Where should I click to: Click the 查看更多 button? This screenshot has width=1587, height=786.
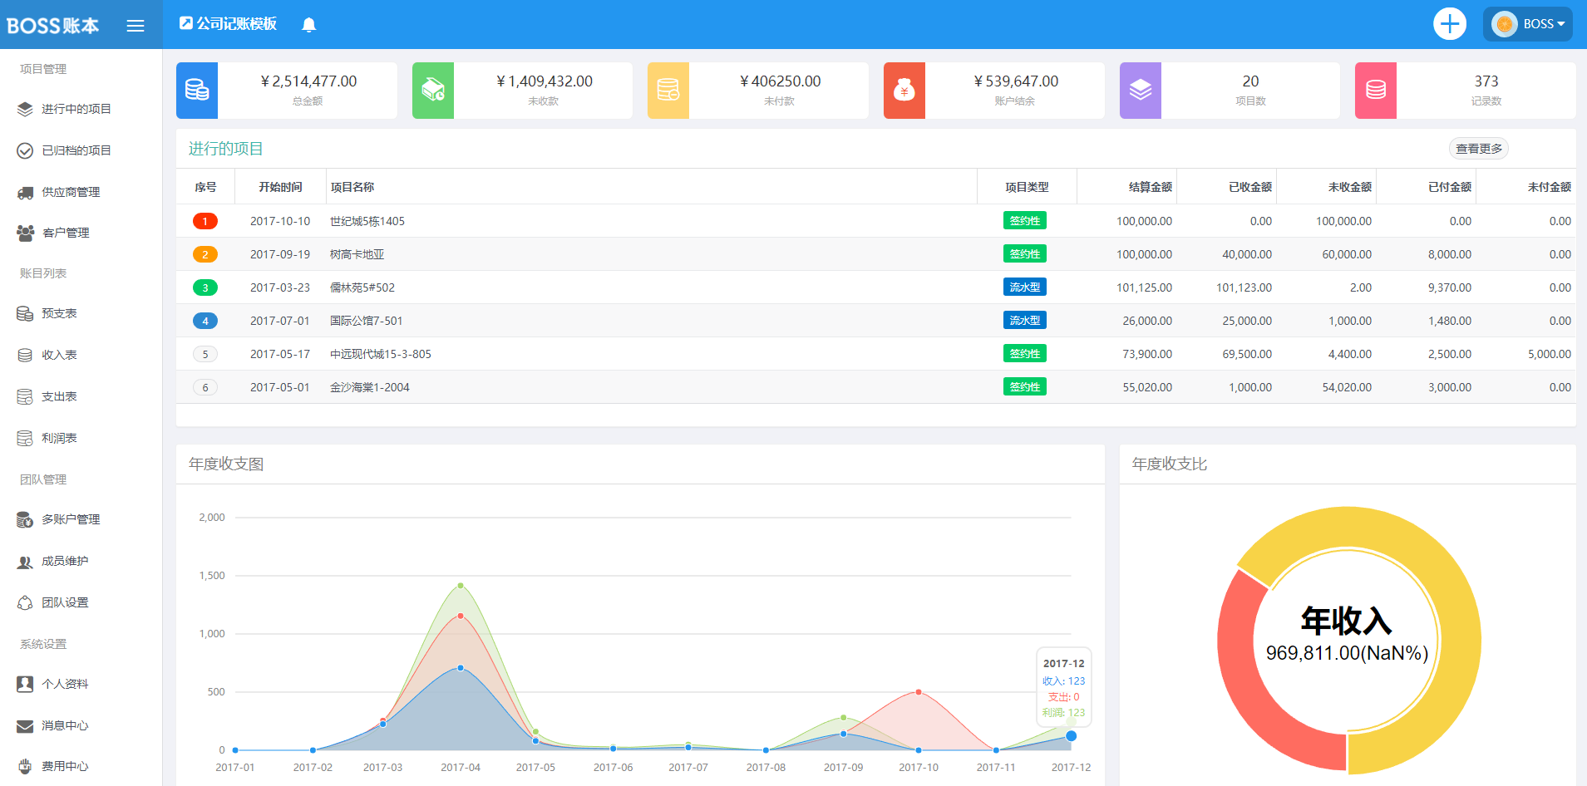(1479, 148)
